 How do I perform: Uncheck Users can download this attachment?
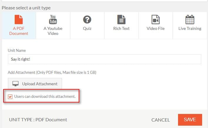tap(10, 97)
